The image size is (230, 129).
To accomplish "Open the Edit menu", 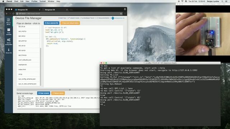I will click(x=22, y=1).
